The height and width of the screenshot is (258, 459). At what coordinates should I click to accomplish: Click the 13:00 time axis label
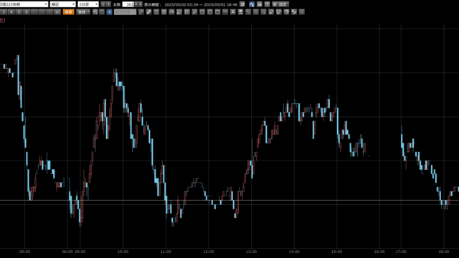[x=251, y=252]
